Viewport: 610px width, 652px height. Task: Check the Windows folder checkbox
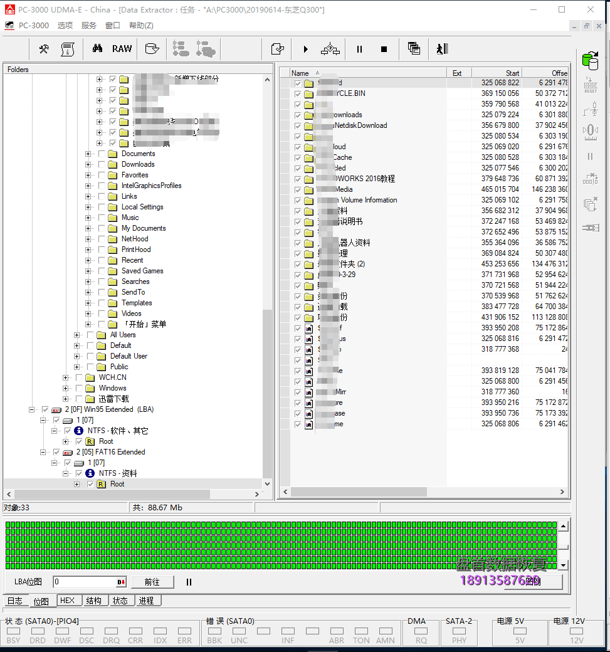(79, 388)
